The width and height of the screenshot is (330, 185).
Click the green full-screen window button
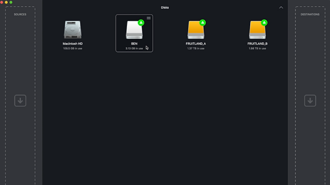click(11, 2)
